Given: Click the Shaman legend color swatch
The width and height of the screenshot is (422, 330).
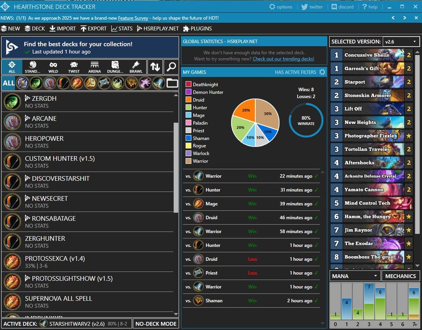Looking at the screenshot, I should point(188,138).
